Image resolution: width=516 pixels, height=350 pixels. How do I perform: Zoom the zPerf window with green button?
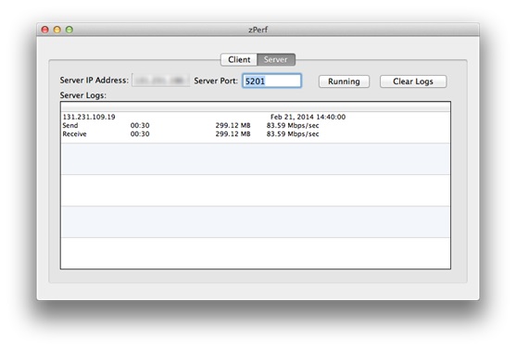click(69, 30)
